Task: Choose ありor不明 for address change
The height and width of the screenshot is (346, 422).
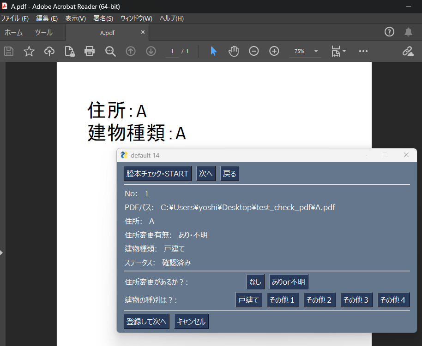Action: (x=289, y=282)
